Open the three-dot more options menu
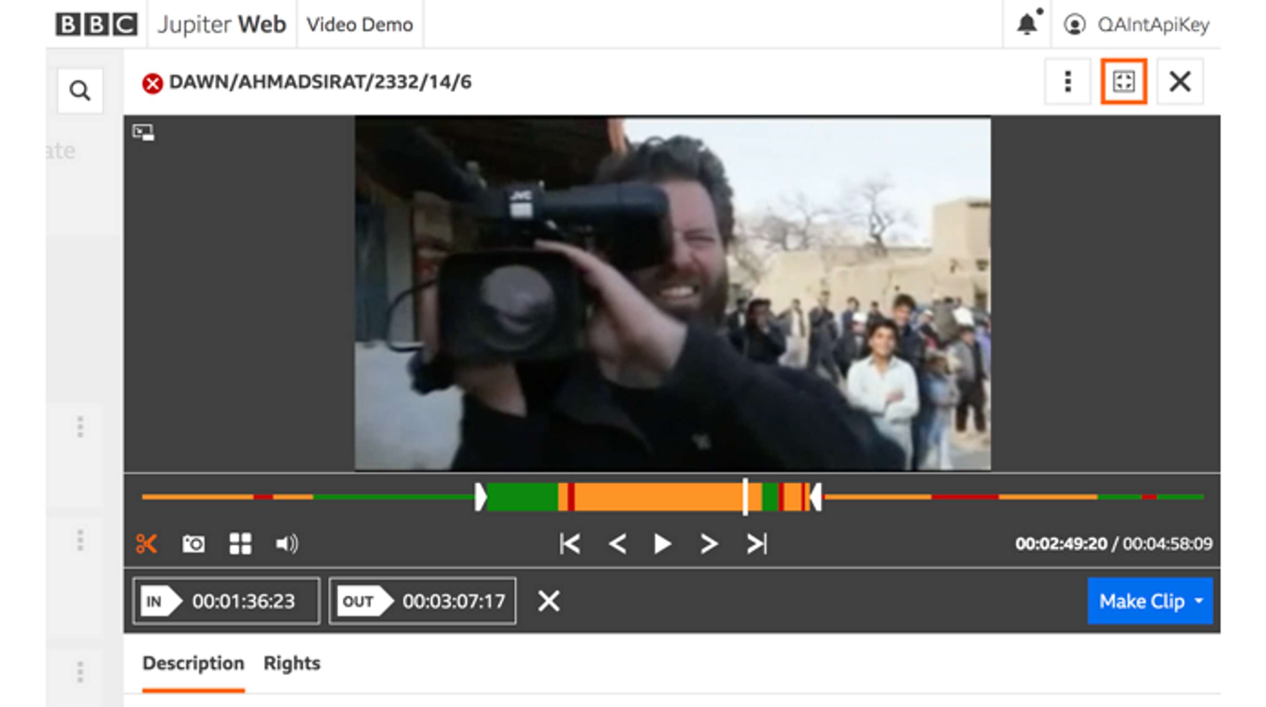Image resolution: width=1266 pixels, height=707 pixels. click(1068, 81)
